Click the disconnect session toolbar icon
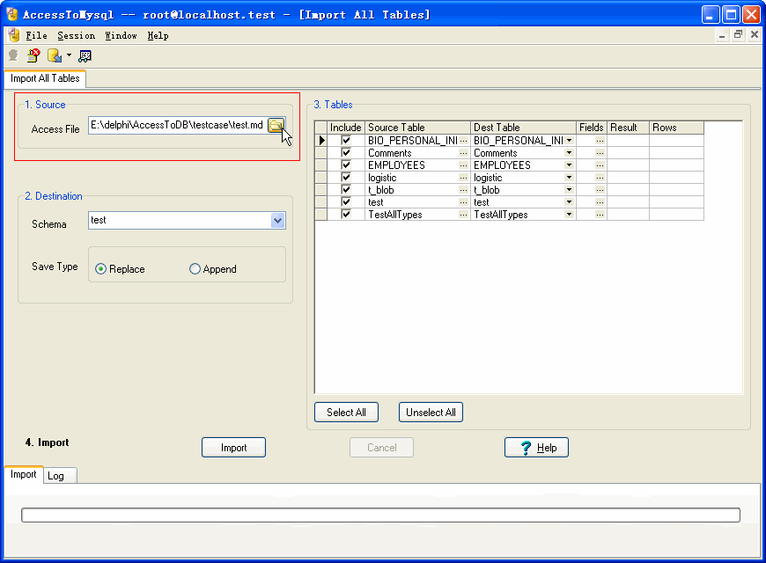766x563 pixels. [x=33, y=55]
